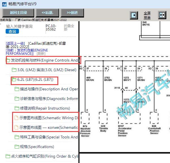
Task: Click Q38 Throttle Body component label
Action: 103,129
